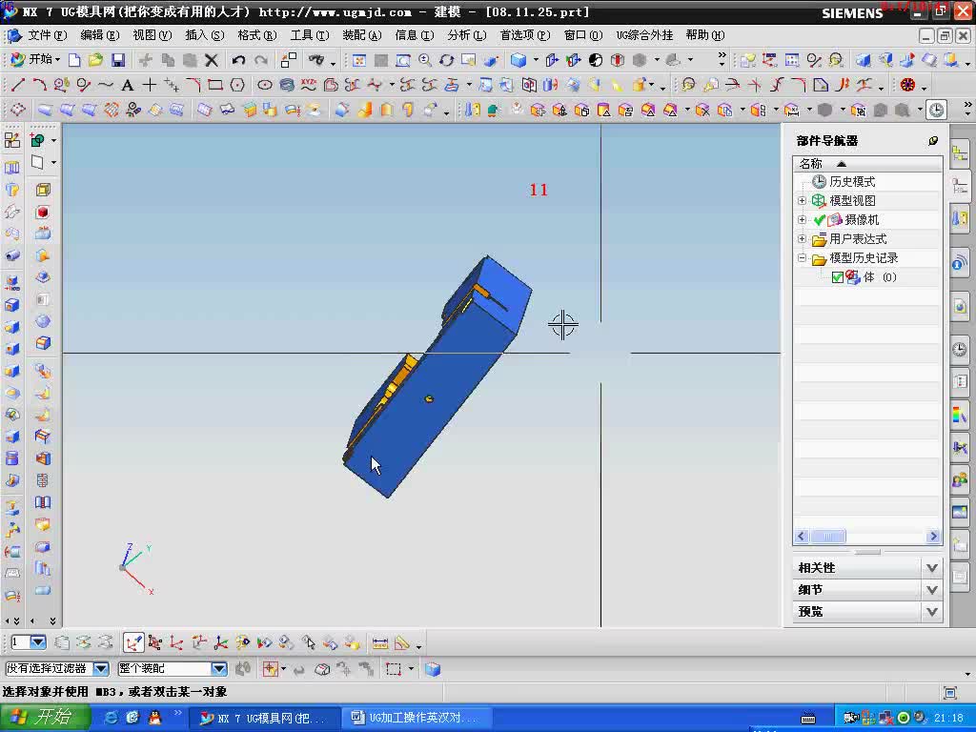The width and height of the screenshot is (976, 732).
Task: Open the 整个装配 scope dropdown
Action: pyautogui.click(x=219, y=669)
